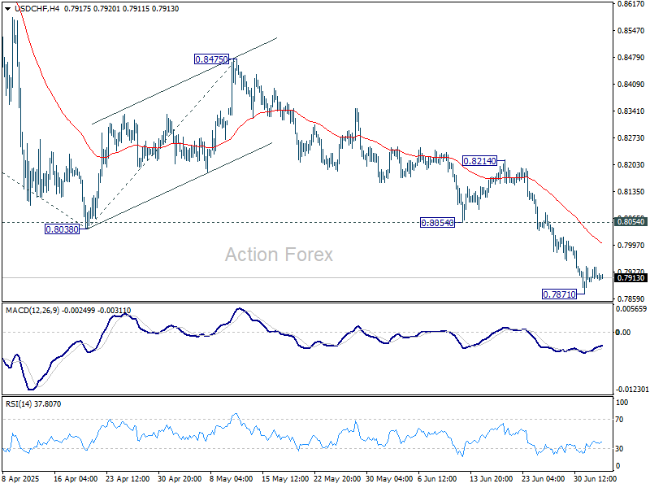The height and width of the screenshot is (488, 650).
Task: Click the RSI 100 scale label
Action: tap(622, 402)
